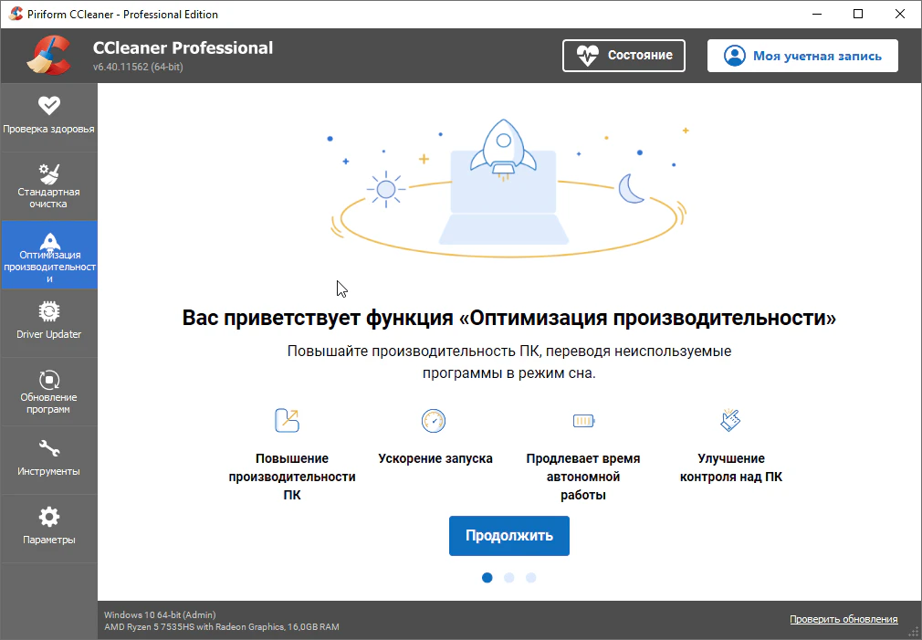Go to the second onboarding page dot

(x=509, y=577)
